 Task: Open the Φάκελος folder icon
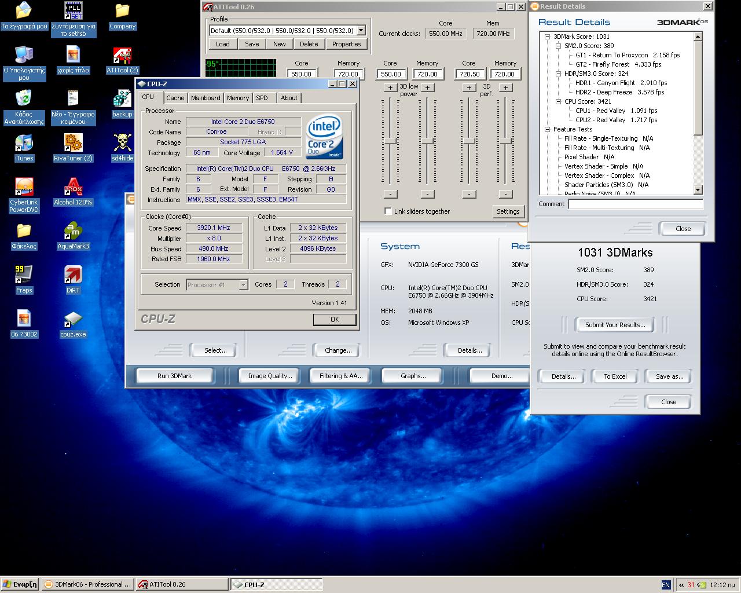[x=24, y=236]
